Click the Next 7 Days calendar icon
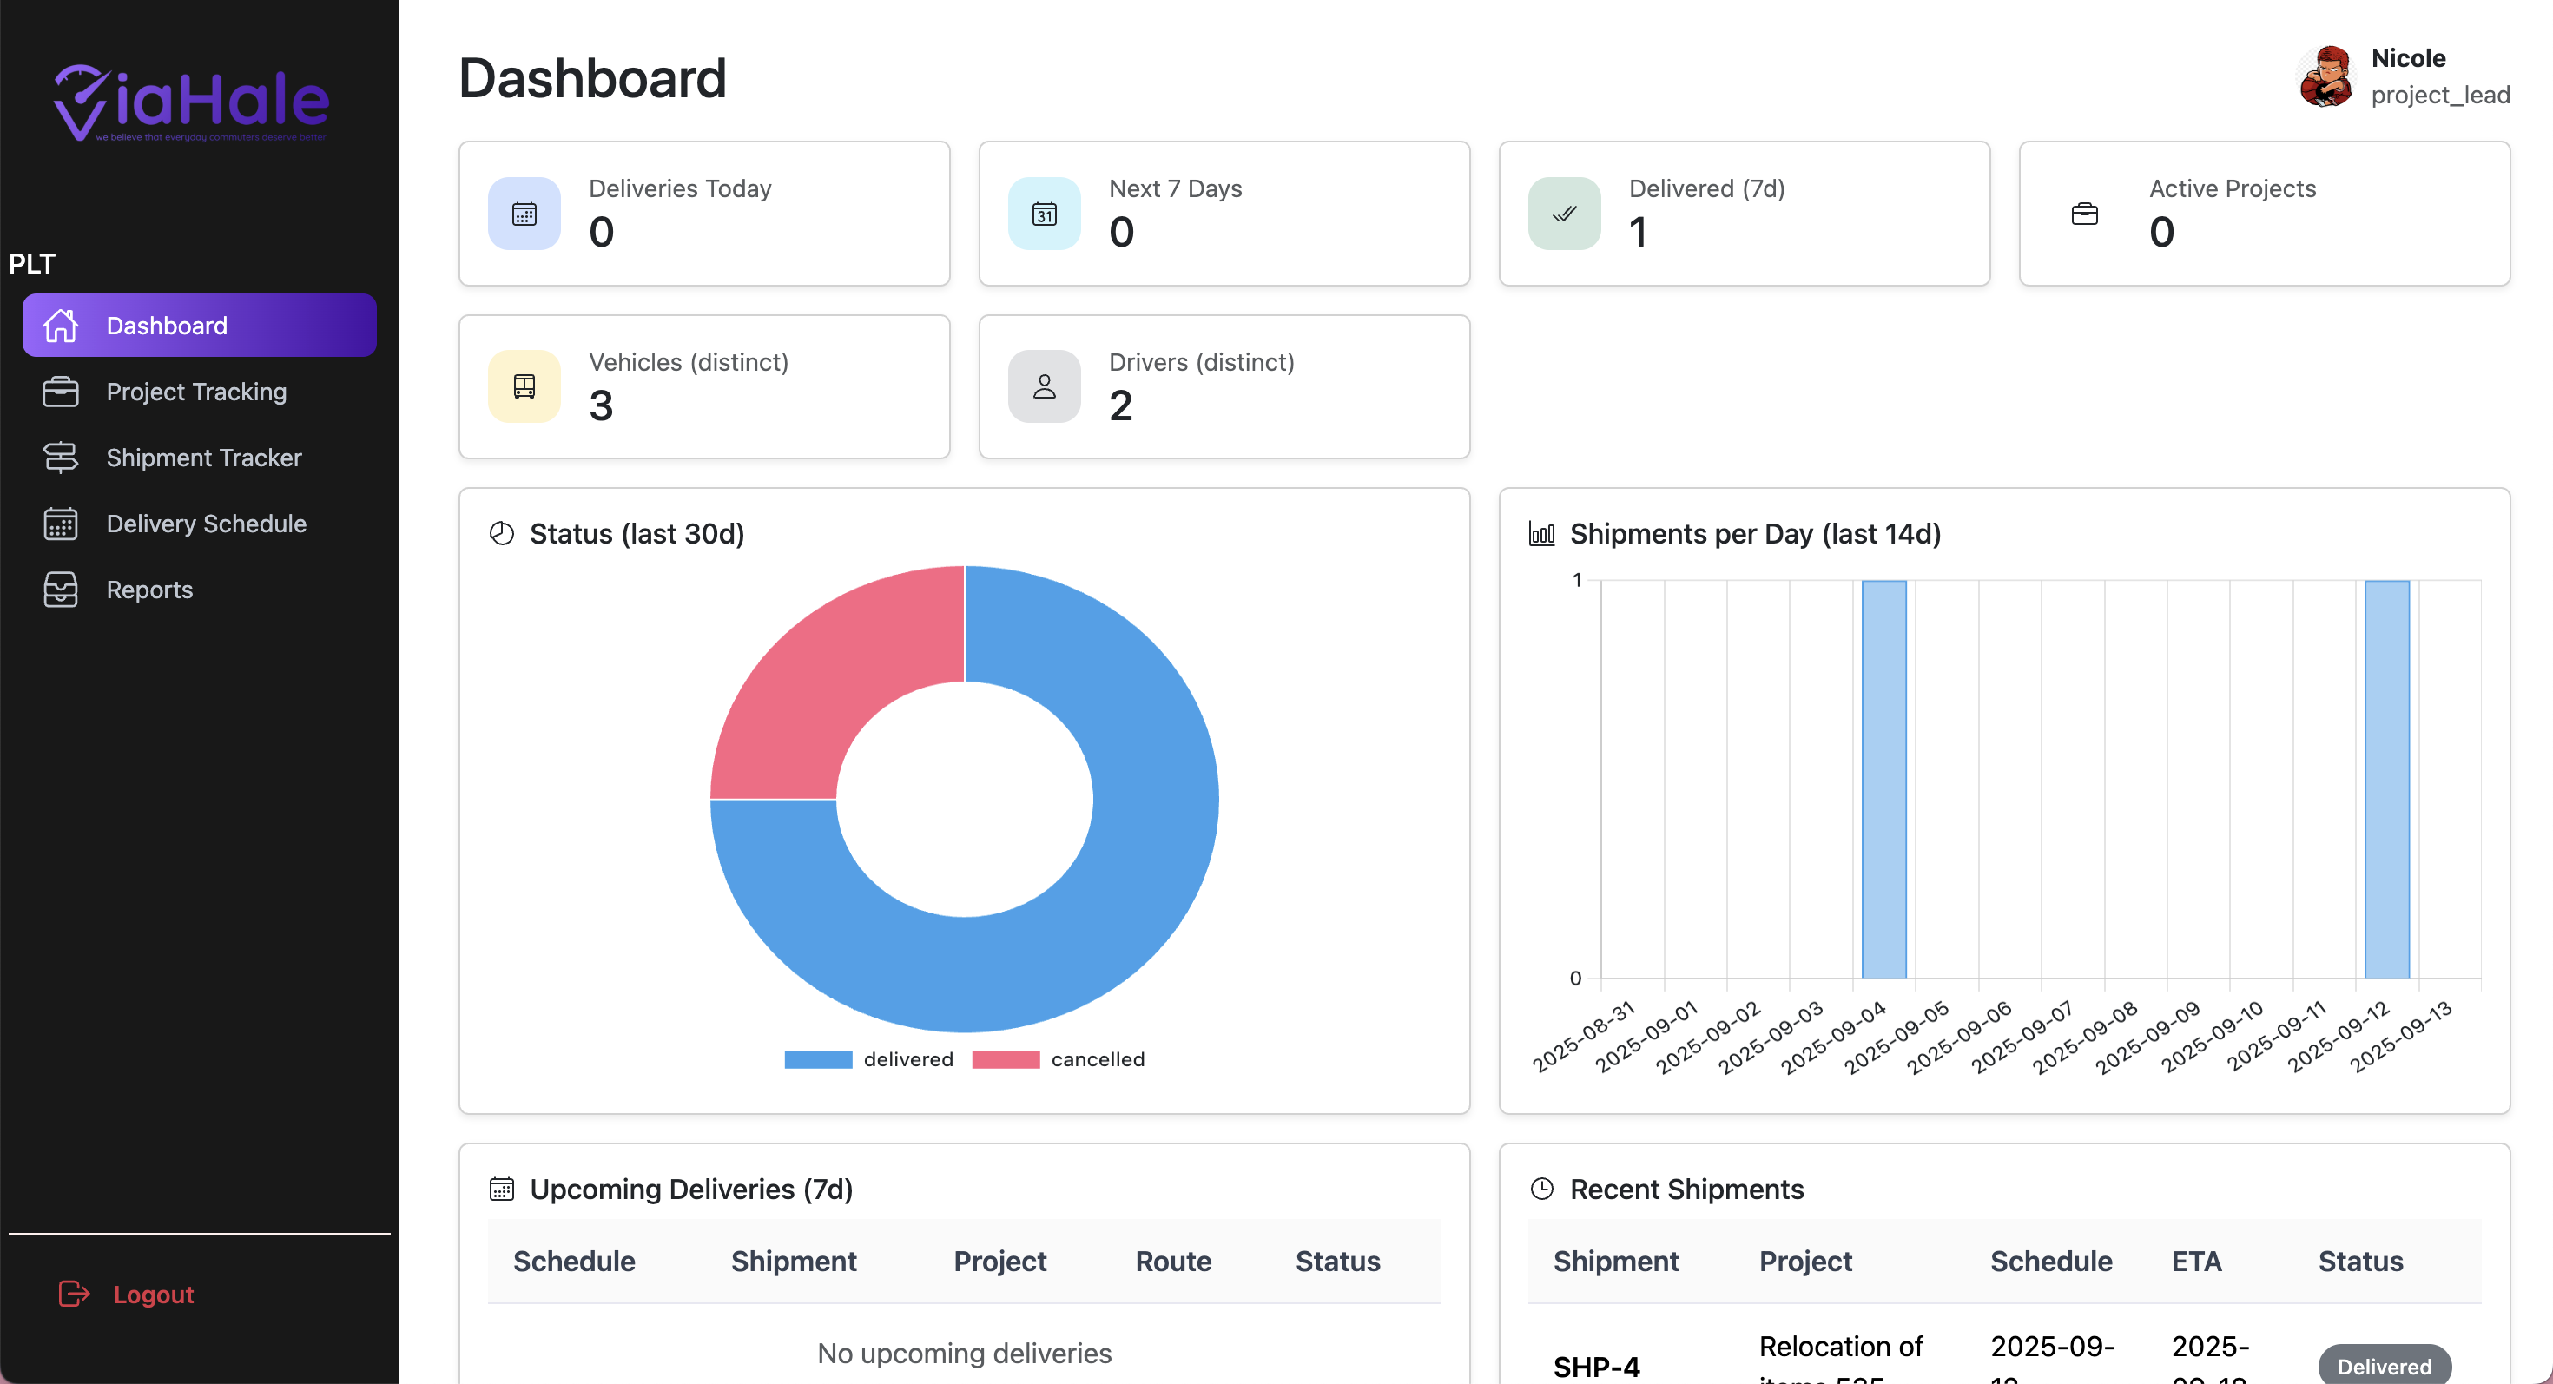This screenshot has height=1384, width=2553. point(1044,213)
